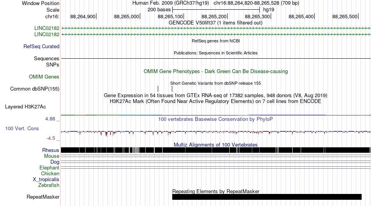Click coordinate marker 88,265,100
Image resolution: width=371 pixels, height=206 pixels.
pyautogui.click(x=170, y=16)
